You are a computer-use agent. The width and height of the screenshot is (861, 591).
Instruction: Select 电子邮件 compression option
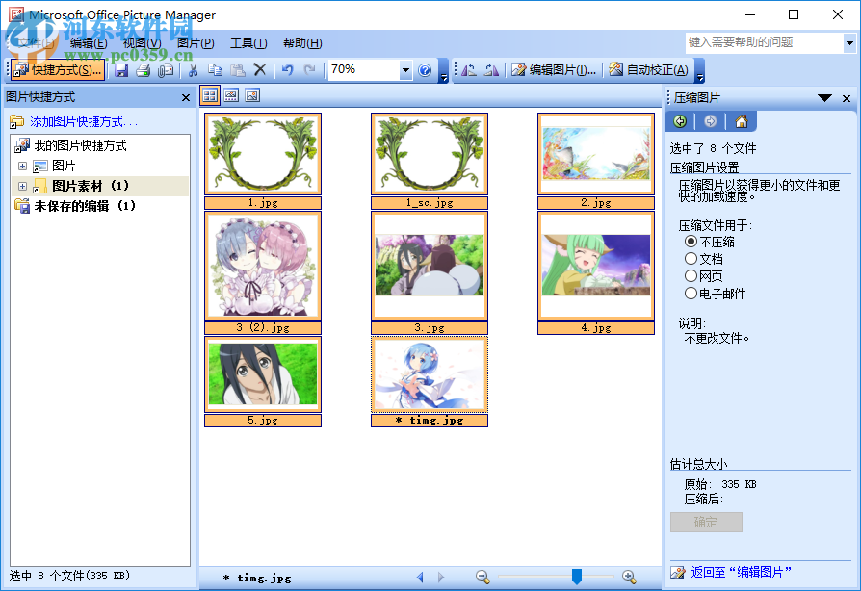pyautogui.click(x=689, y=291)
